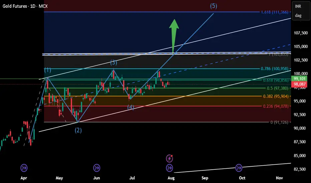Click the April event marker icon
The width and height of the screenshot is (311, 183).
click(24, 168)
